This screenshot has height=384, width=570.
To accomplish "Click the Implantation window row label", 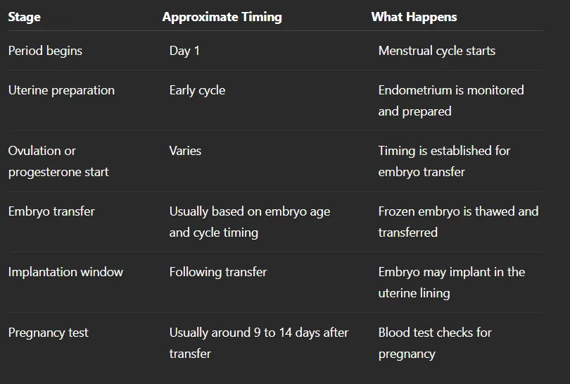I will tap(65, 272).
